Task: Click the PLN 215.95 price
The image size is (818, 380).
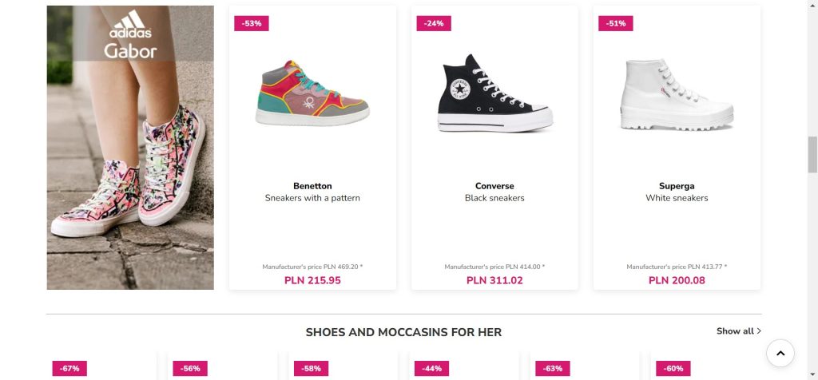Action: (312, 280)
